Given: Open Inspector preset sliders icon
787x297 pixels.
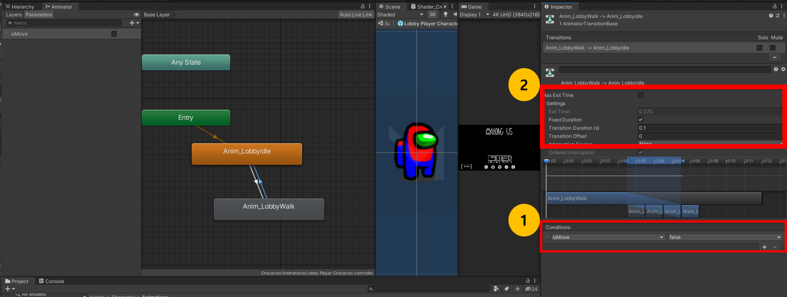Looking at the screenshot, I should (x=777, y=16).
